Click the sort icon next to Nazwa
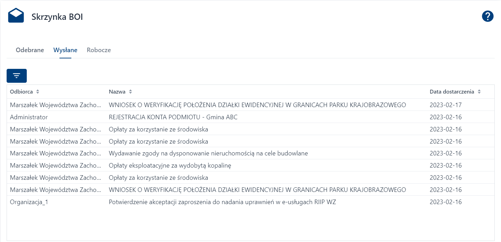The image size is (501, 242). click(x=130, y=91)
